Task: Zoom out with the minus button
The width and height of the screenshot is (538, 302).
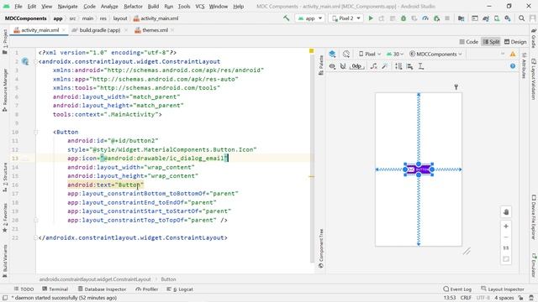Action: (x=506, y=237)
